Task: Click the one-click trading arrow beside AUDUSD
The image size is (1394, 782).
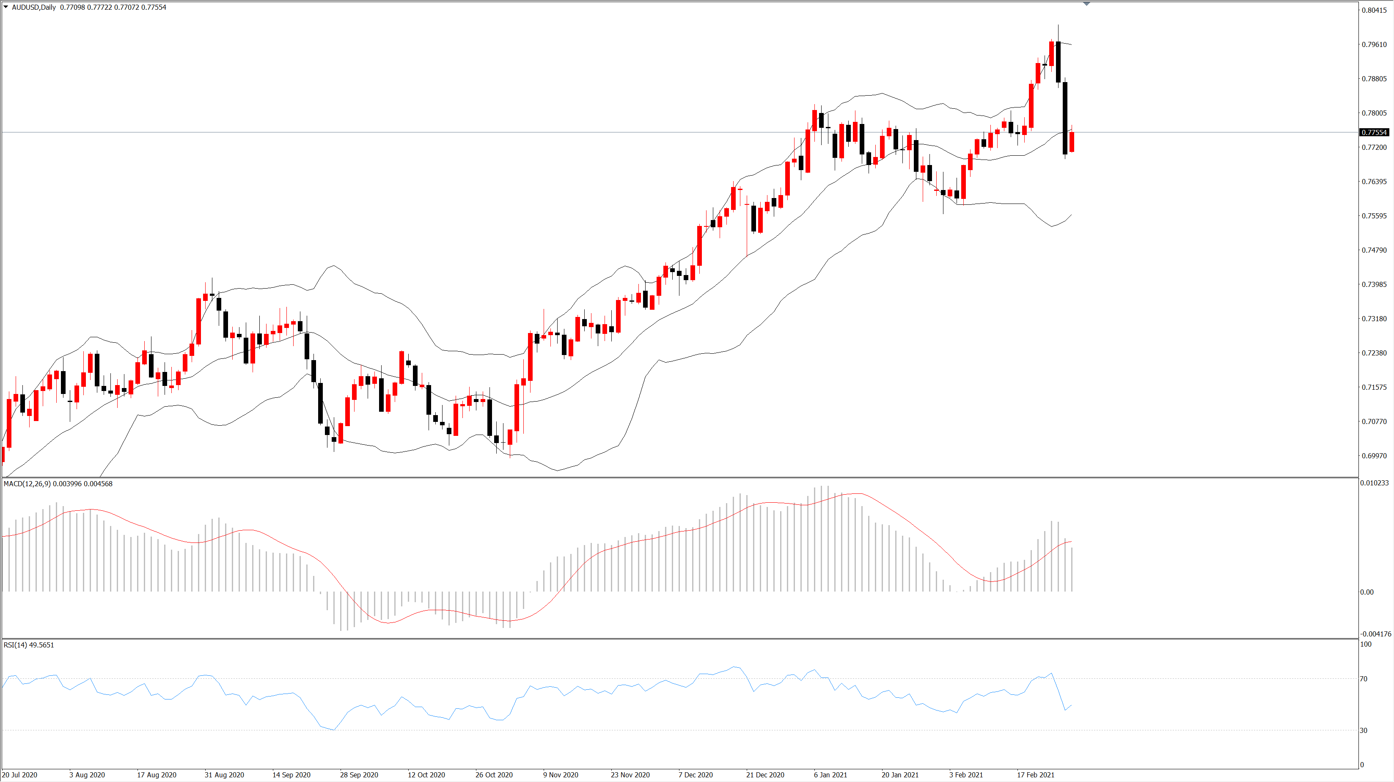Action: pos(6,7)
